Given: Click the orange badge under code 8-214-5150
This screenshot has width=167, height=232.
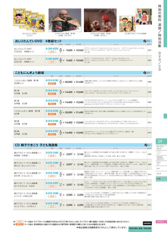Looking at the screenshot, I should pyautogui.click(x=52, y=84).
